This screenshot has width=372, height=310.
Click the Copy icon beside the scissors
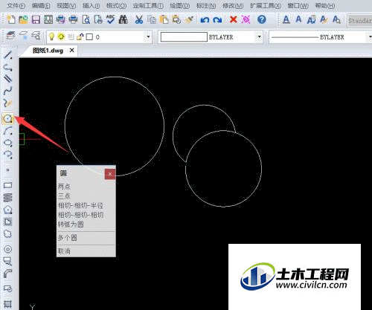[151, 19]
